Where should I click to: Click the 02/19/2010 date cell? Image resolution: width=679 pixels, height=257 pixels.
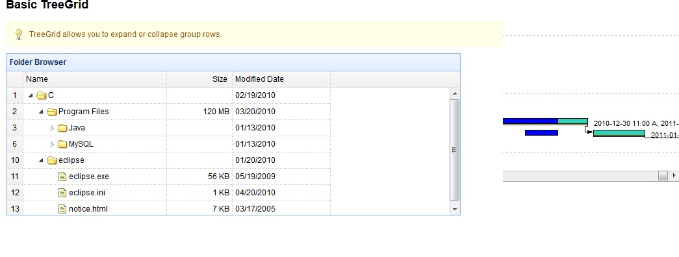[x=281, y=95]
